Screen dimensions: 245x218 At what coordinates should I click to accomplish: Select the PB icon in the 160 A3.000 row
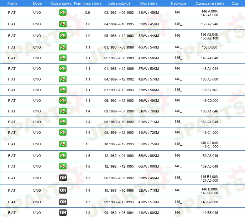coord(63,79)
